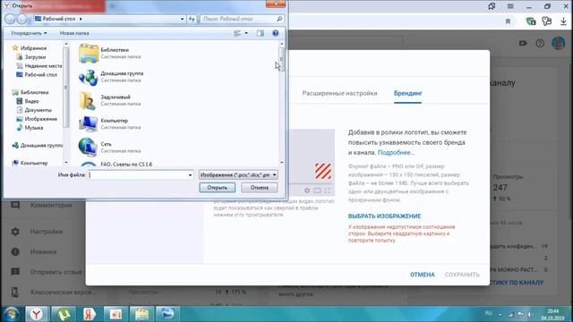Image resolution: width=573 pixels, height=322 pixels.
Task: Select Избранное in the navigation pane
Action: (x=30, y=47)
